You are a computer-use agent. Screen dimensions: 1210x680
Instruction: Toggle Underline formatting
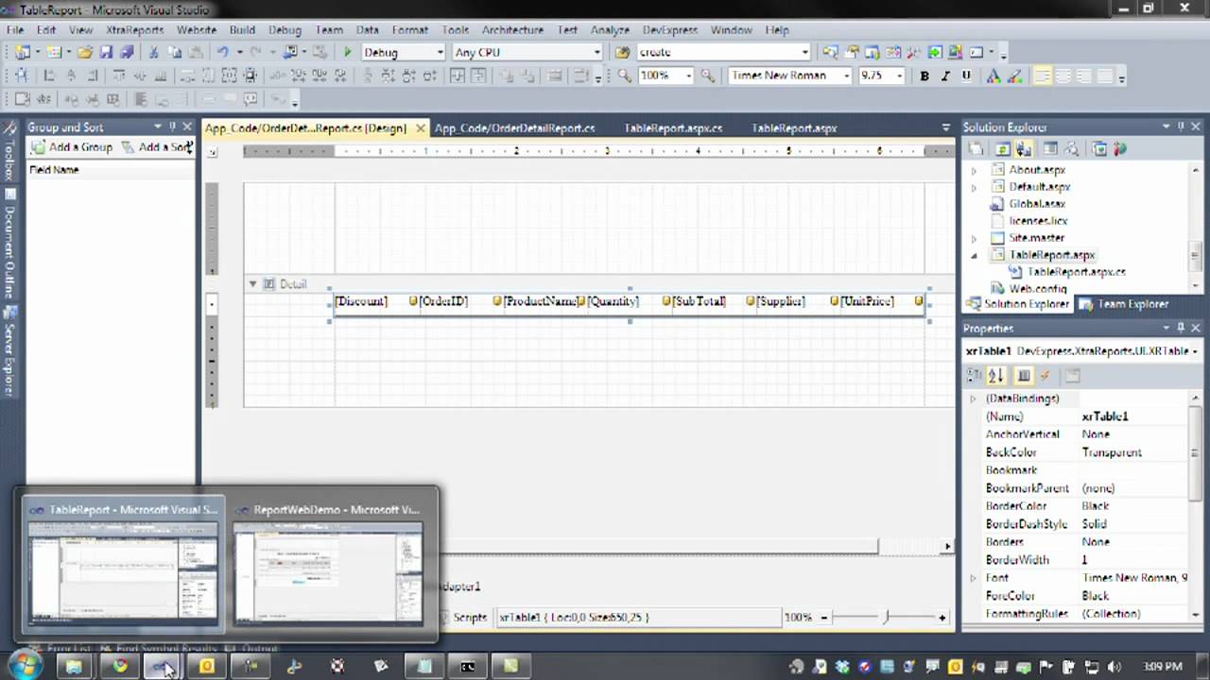966,76
